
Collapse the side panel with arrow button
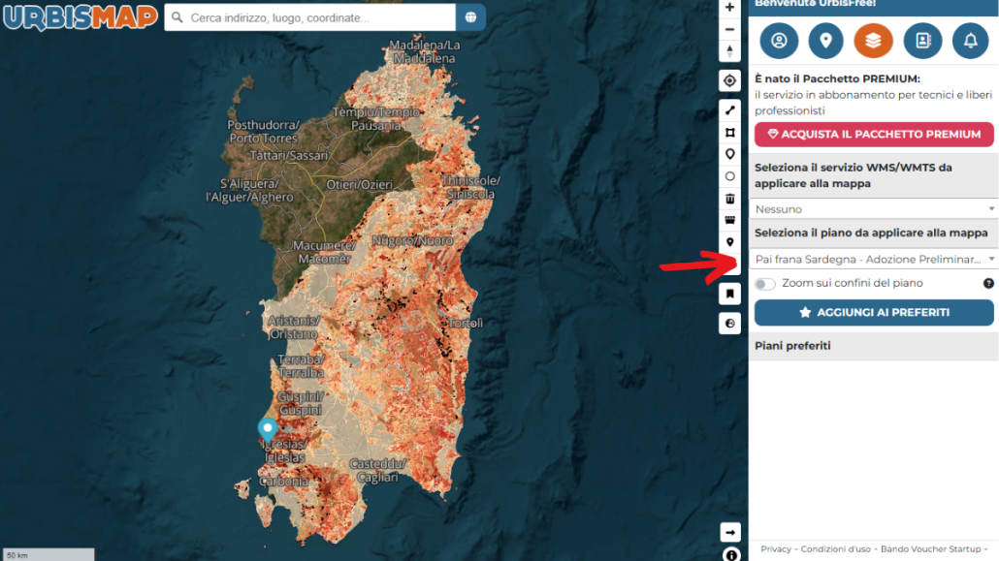point(729,532)
